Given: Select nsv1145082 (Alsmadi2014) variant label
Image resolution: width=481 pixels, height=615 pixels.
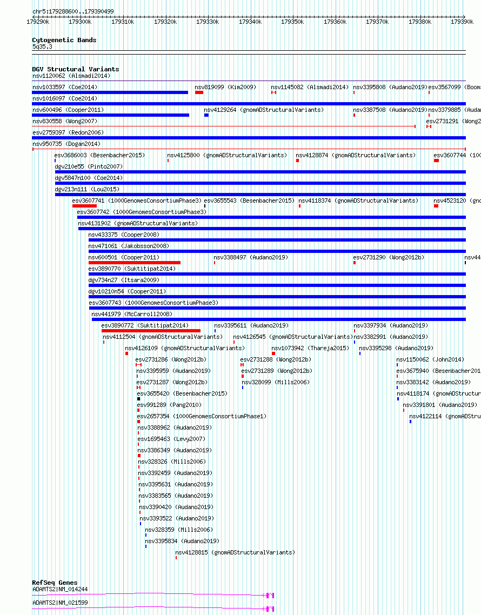Looking at the screenshot, I should [310, 87].
